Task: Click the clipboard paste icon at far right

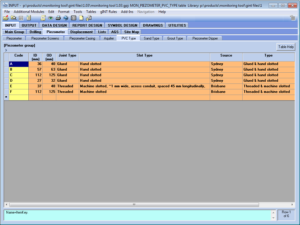Action: pos(292,18)
